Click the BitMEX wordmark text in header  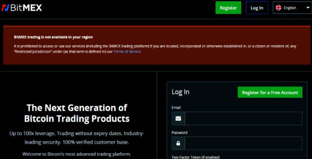pyautogui.click(x=26, y=8)
